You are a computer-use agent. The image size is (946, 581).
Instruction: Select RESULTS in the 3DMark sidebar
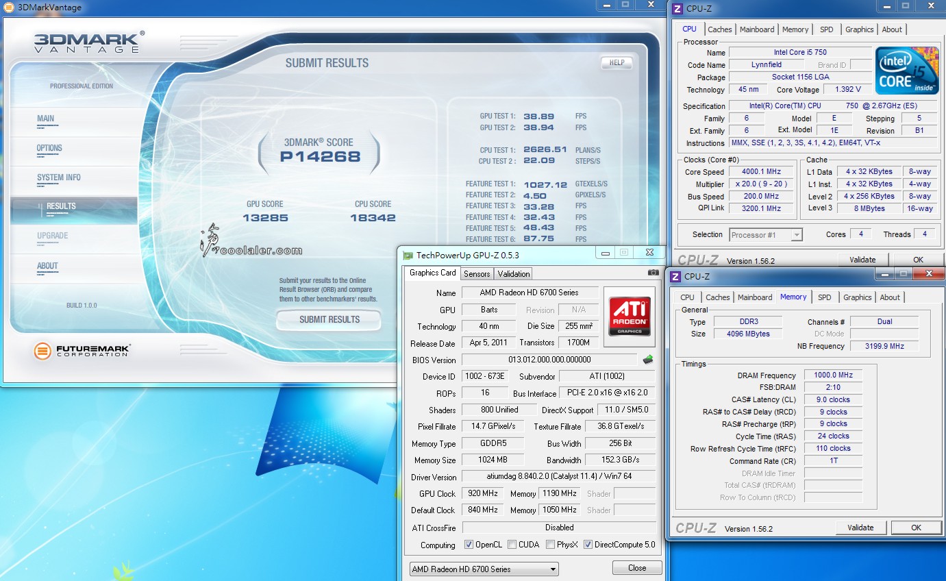[73, 209]
